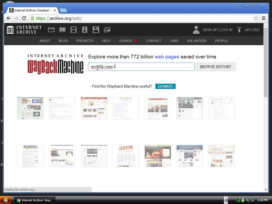Open the DONATE menu item with heart
The image size is (272, 204).
[128, 41]
